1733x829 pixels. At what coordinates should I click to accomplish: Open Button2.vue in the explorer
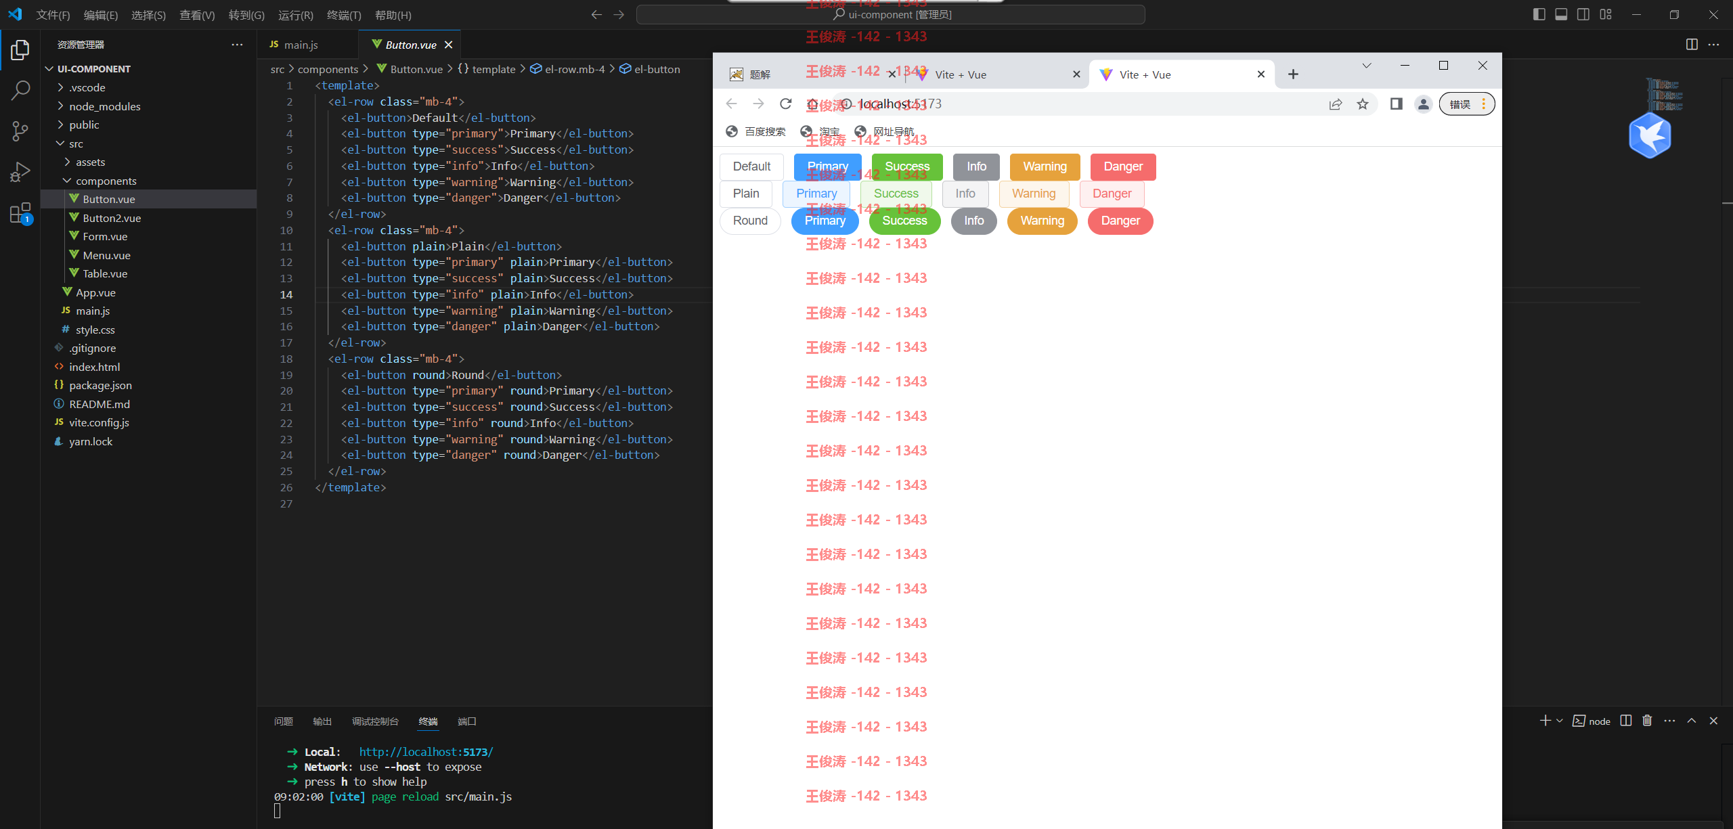click(x=149, y=218)
